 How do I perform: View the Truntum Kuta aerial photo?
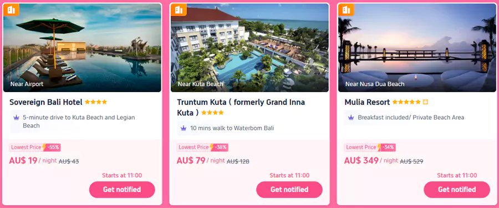click(x=249, y=48)
